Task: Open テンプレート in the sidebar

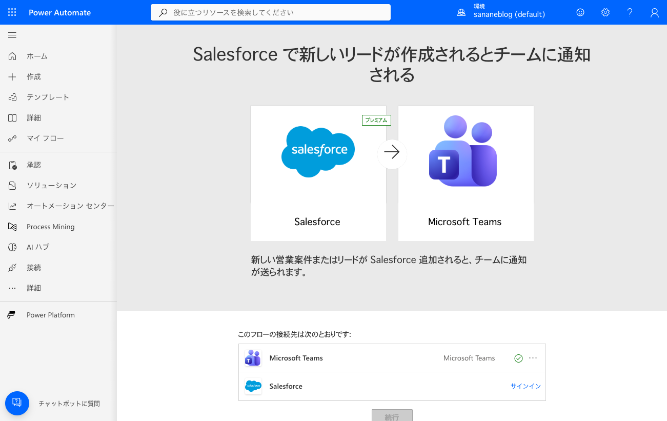Action: pyautogui.click(x=48, y=97)
